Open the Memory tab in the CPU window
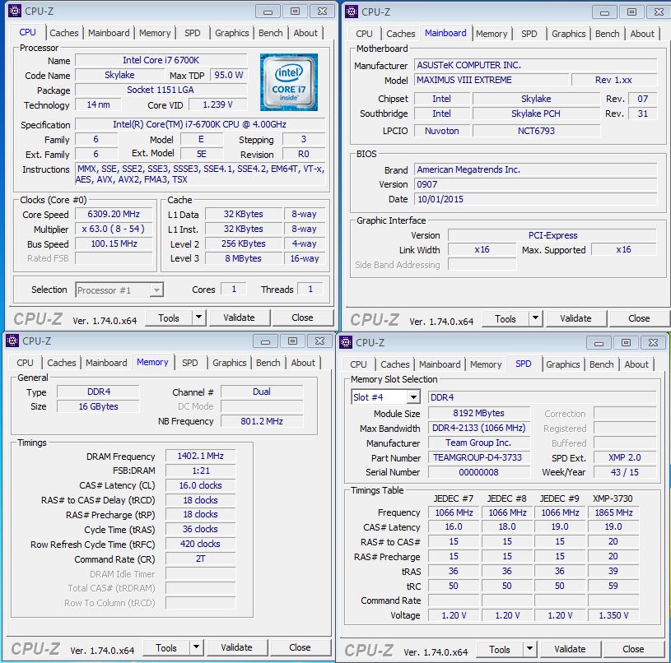 155,33
